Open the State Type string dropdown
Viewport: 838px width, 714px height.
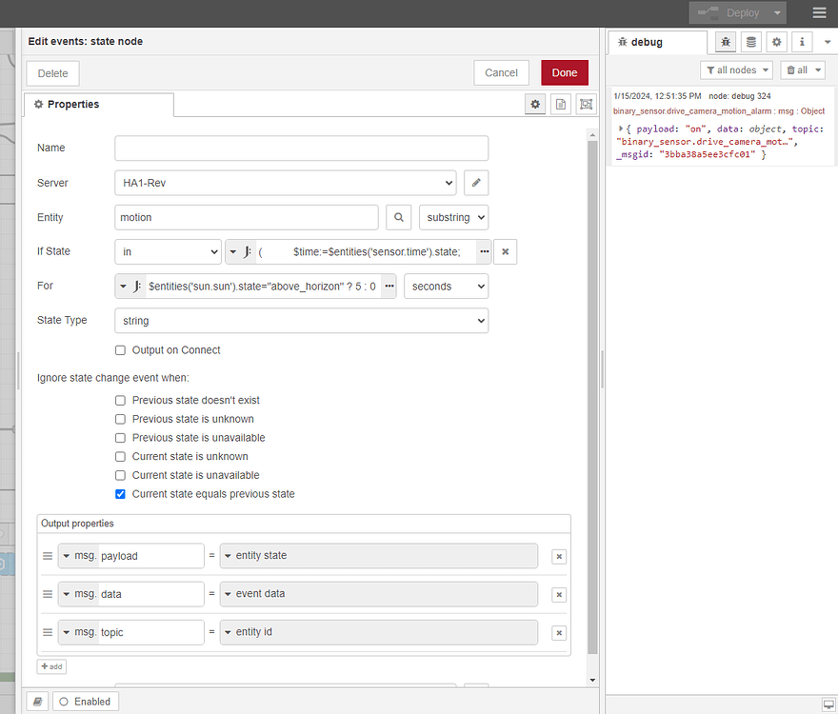click(x=302, y=321)
